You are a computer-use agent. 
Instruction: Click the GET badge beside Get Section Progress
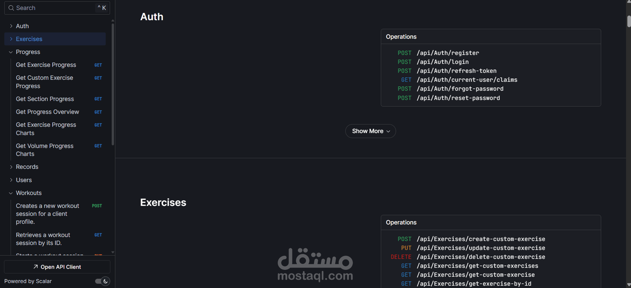click(98, 99)
